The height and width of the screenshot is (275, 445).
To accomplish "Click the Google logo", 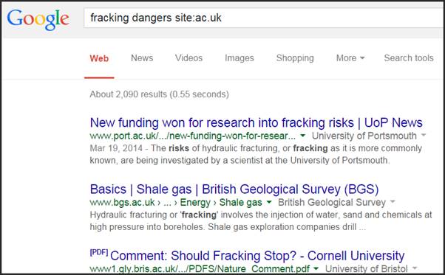I will tap(38, 19).
